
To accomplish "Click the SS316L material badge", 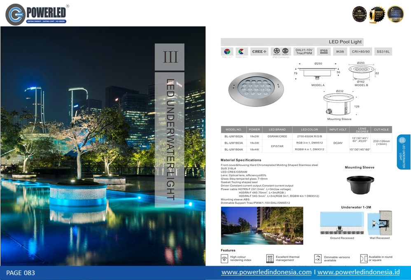I will click(383, 51).
